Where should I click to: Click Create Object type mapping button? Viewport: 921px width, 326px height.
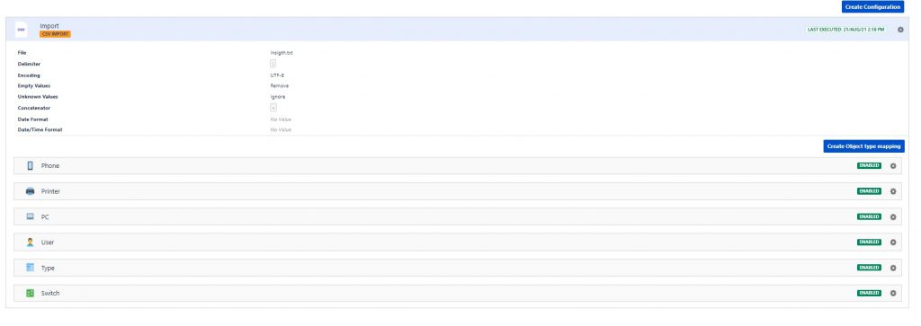click(863, 146)
